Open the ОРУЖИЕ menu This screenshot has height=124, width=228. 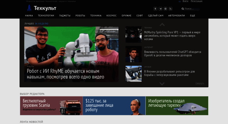pos(126,16)
